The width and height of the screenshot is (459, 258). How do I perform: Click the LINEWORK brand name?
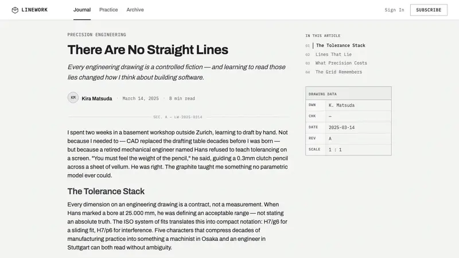tap(34, 10)
